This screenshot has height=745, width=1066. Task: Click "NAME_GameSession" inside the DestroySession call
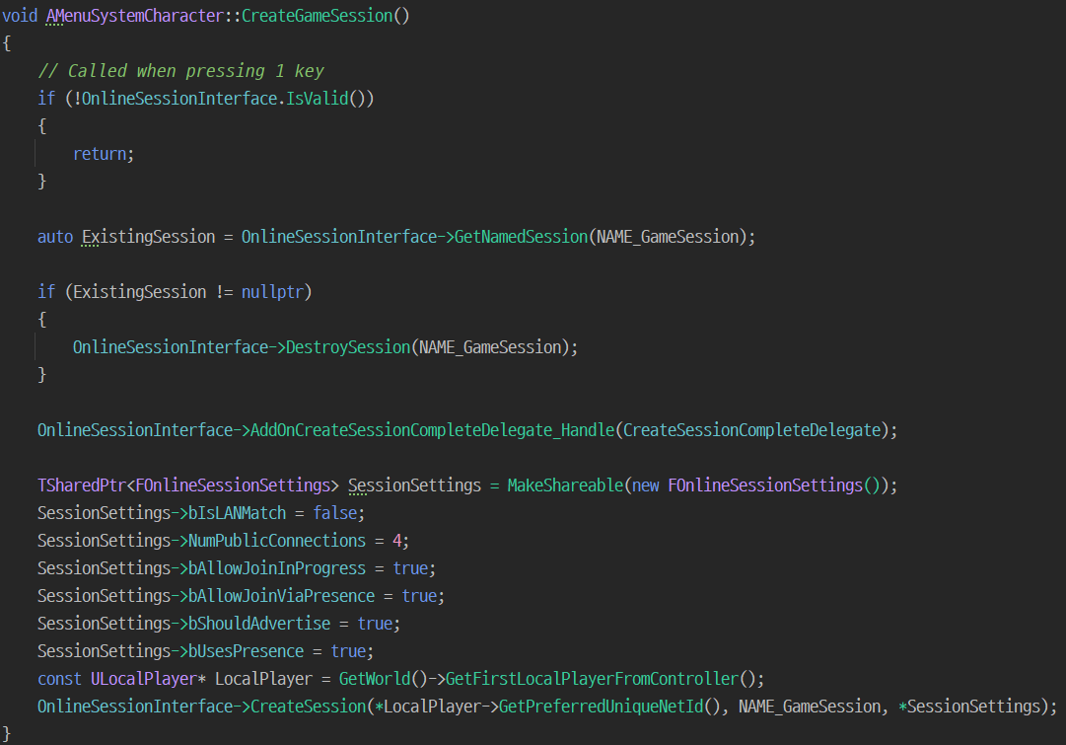point(490,347)
